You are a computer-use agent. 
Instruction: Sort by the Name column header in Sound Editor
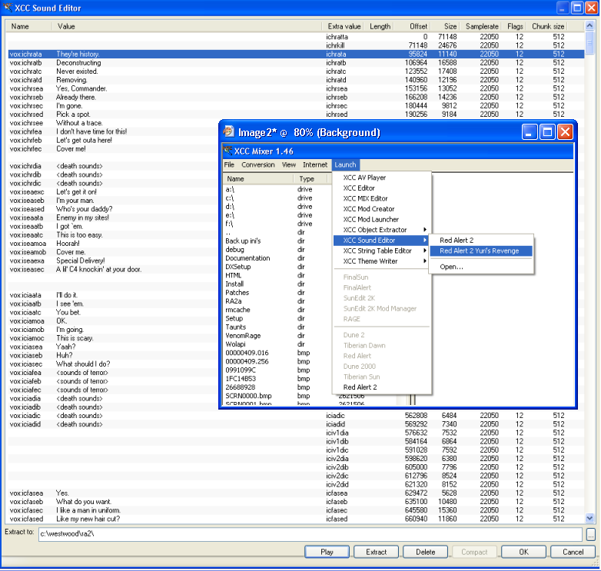(x=28, y=26)
